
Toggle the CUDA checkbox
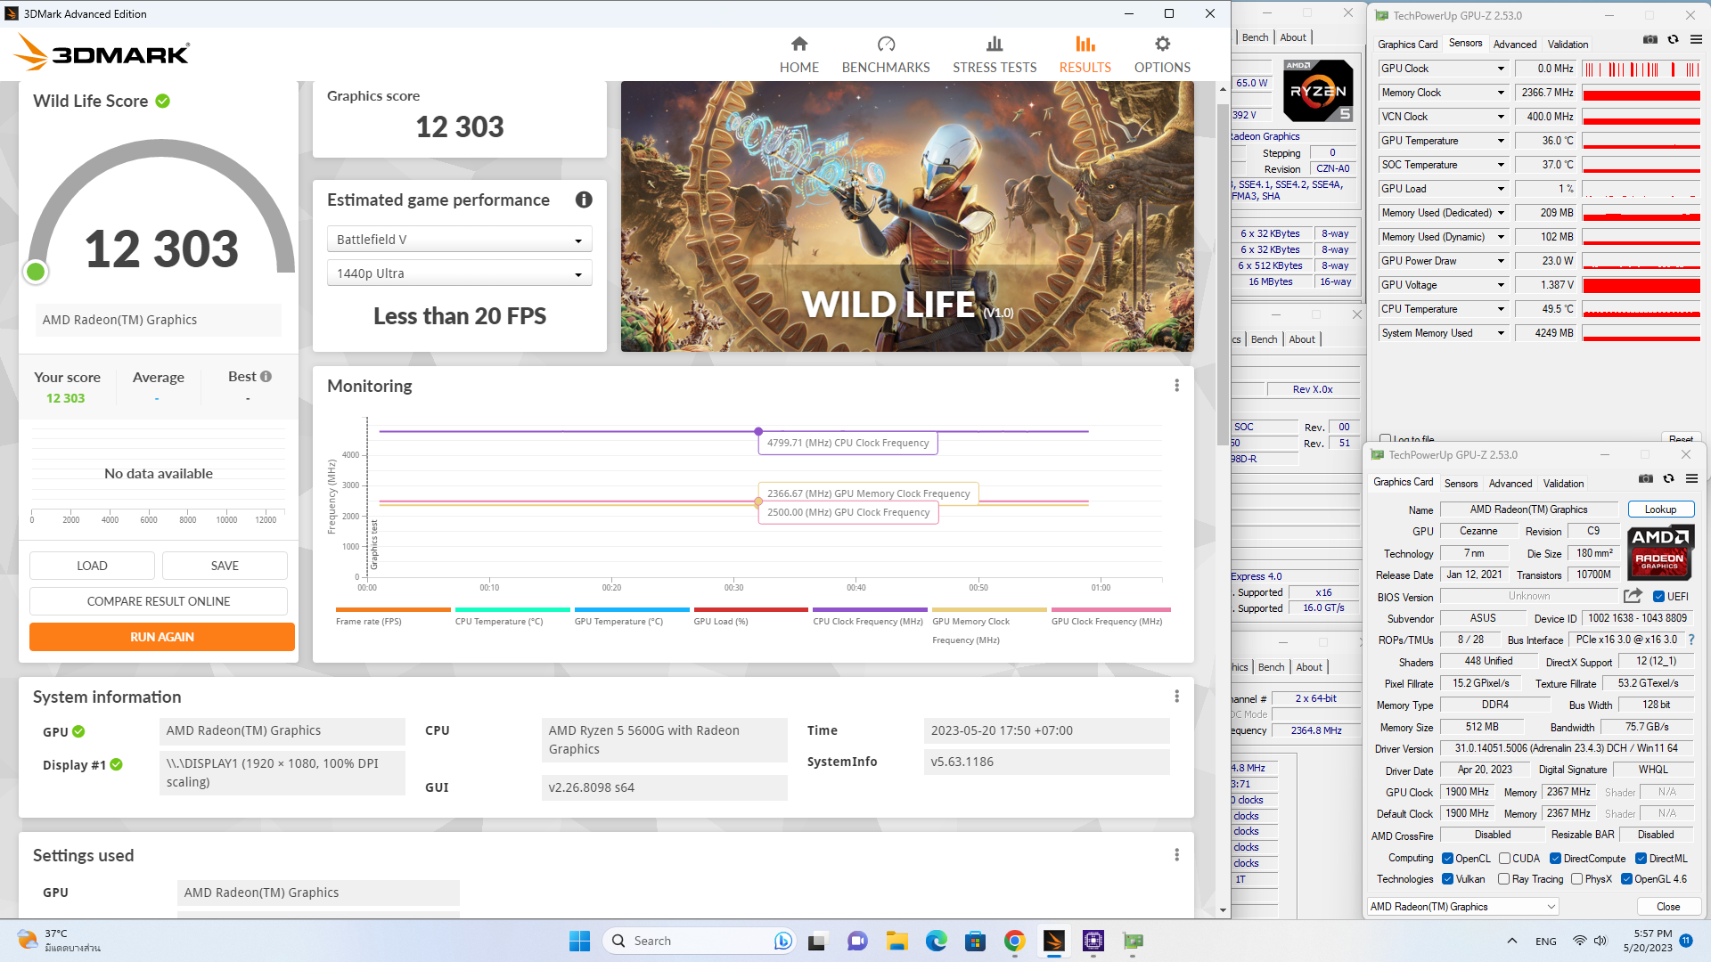coord(1504,859)
